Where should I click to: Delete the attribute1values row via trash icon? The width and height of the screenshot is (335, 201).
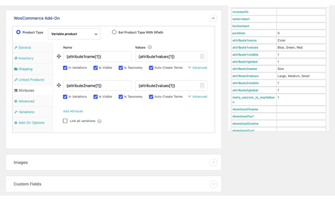[x=202, y=56]
